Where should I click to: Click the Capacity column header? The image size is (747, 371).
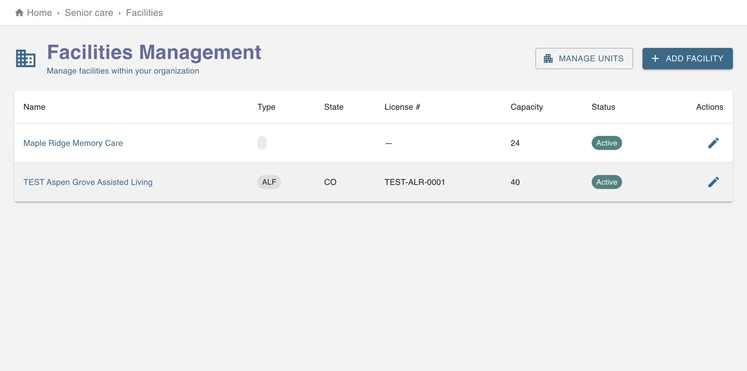[x=527, y=107]
